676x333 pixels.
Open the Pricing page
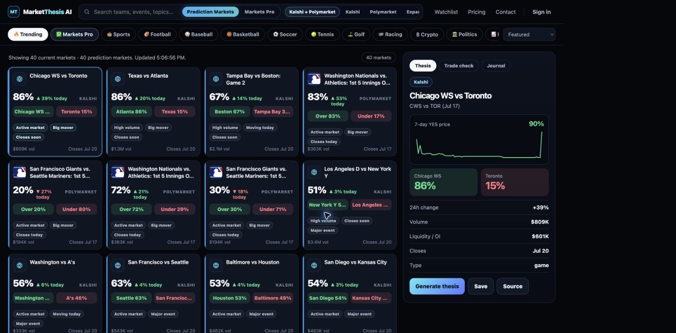(x=476, y=12)
